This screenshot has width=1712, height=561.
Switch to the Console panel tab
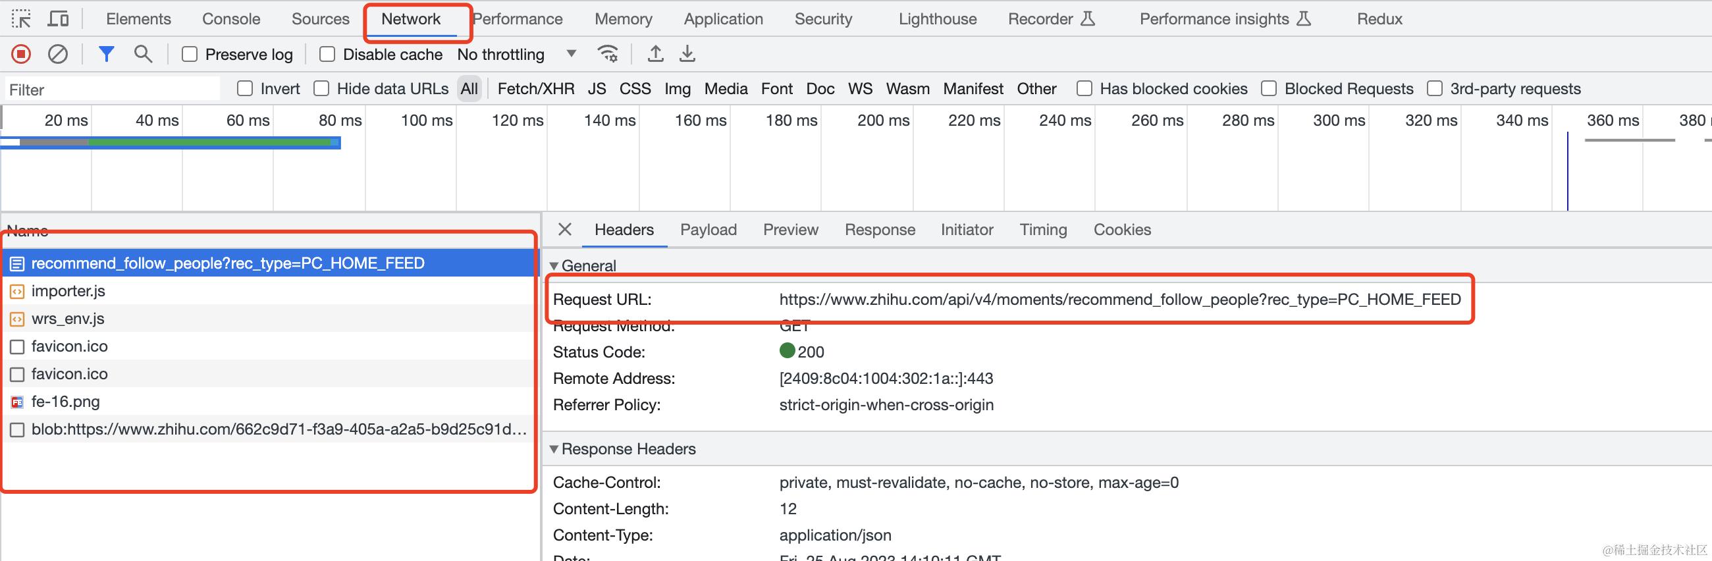[x=231, y=18]
